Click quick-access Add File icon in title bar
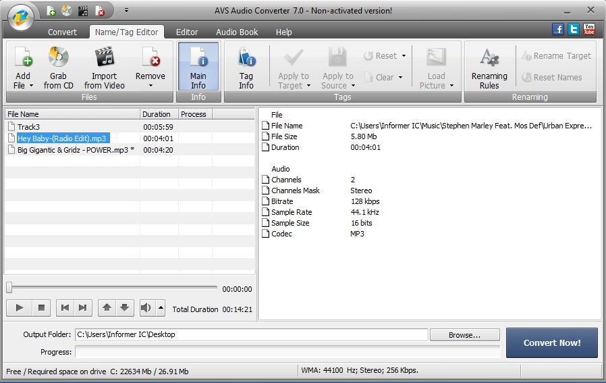 (x=51, y=11)
